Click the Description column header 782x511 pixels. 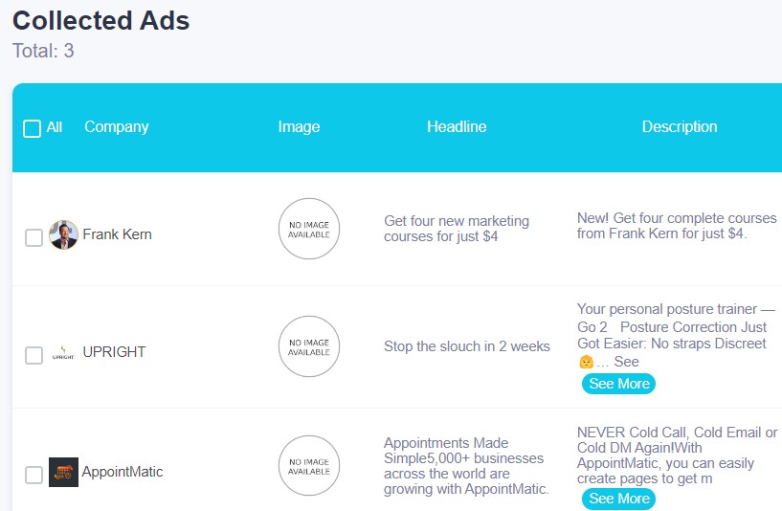click(x=680, y=126)
